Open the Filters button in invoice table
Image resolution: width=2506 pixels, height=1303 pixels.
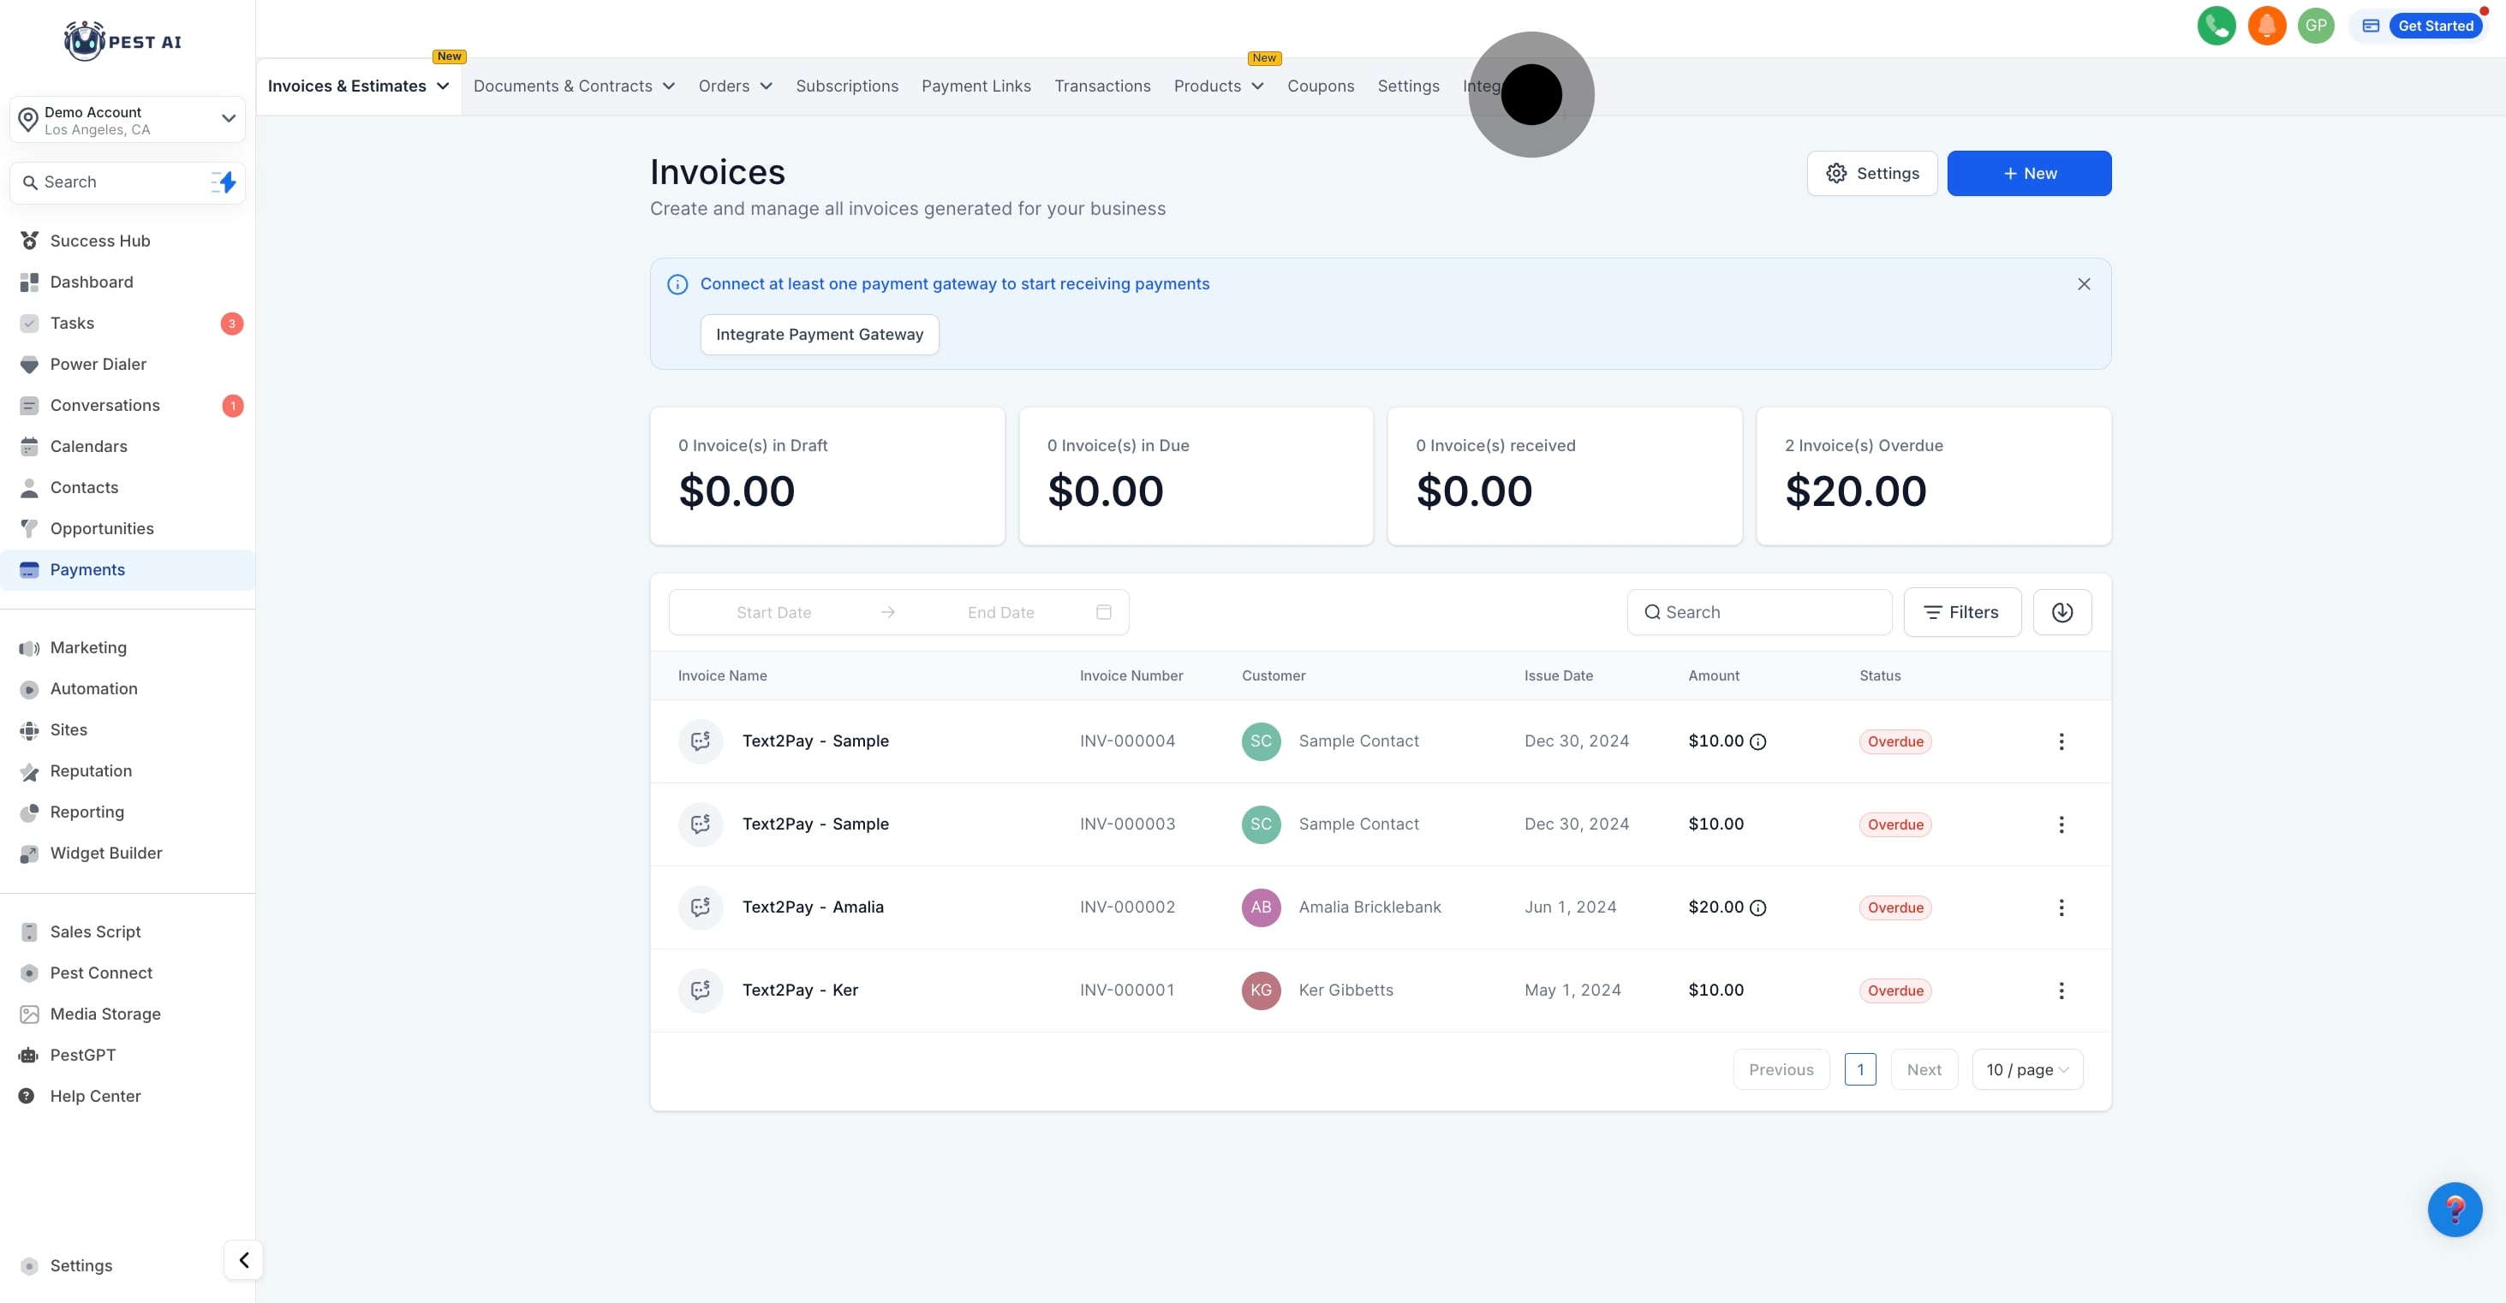click(1961, 611)
